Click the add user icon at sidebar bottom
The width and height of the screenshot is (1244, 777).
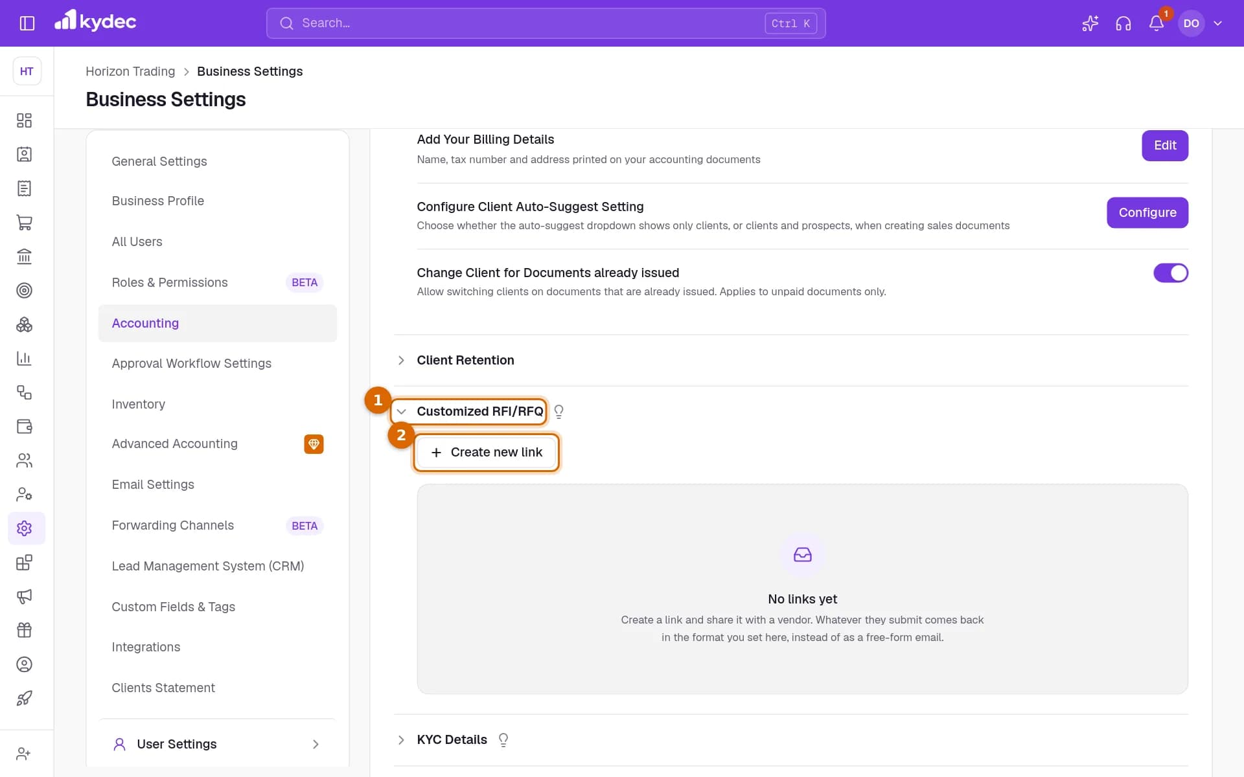(24, 754)
